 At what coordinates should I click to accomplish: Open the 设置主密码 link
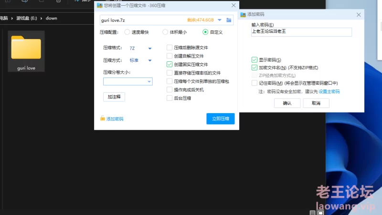(329, 91)
